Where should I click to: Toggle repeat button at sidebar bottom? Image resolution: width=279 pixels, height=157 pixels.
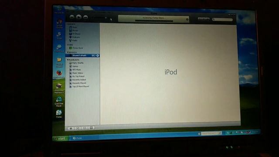coord(85,128)
